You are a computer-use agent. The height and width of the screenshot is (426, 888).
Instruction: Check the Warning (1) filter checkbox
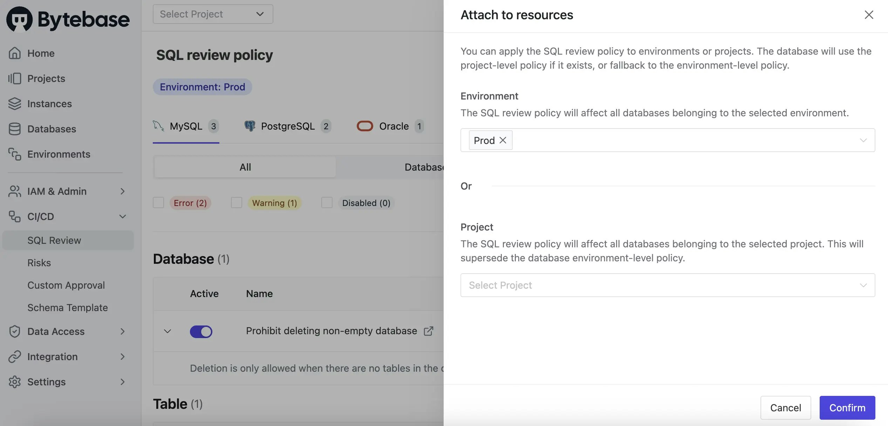tap(237, 202)
